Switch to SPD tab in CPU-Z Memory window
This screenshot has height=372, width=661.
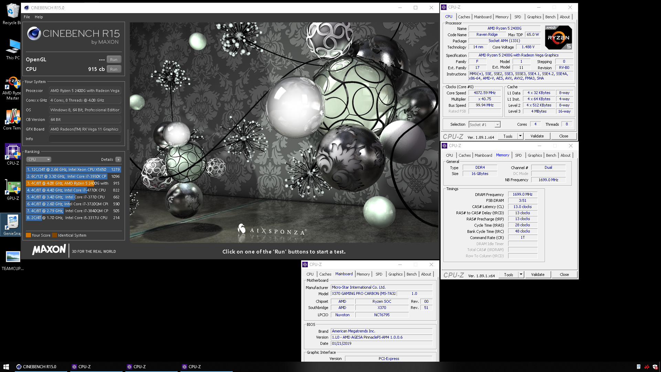coord(518,155)
